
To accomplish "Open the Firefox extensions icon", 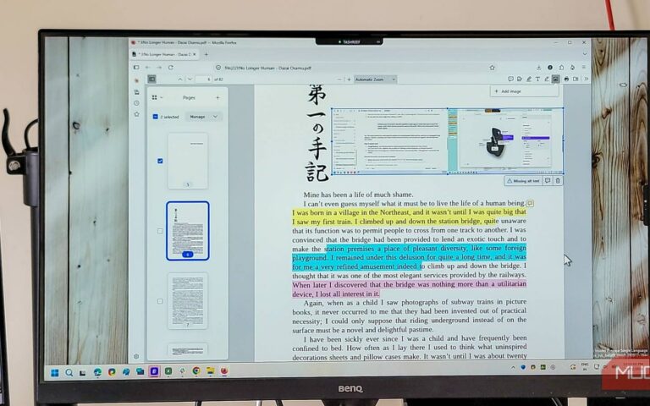I will [x=561, y=68].
